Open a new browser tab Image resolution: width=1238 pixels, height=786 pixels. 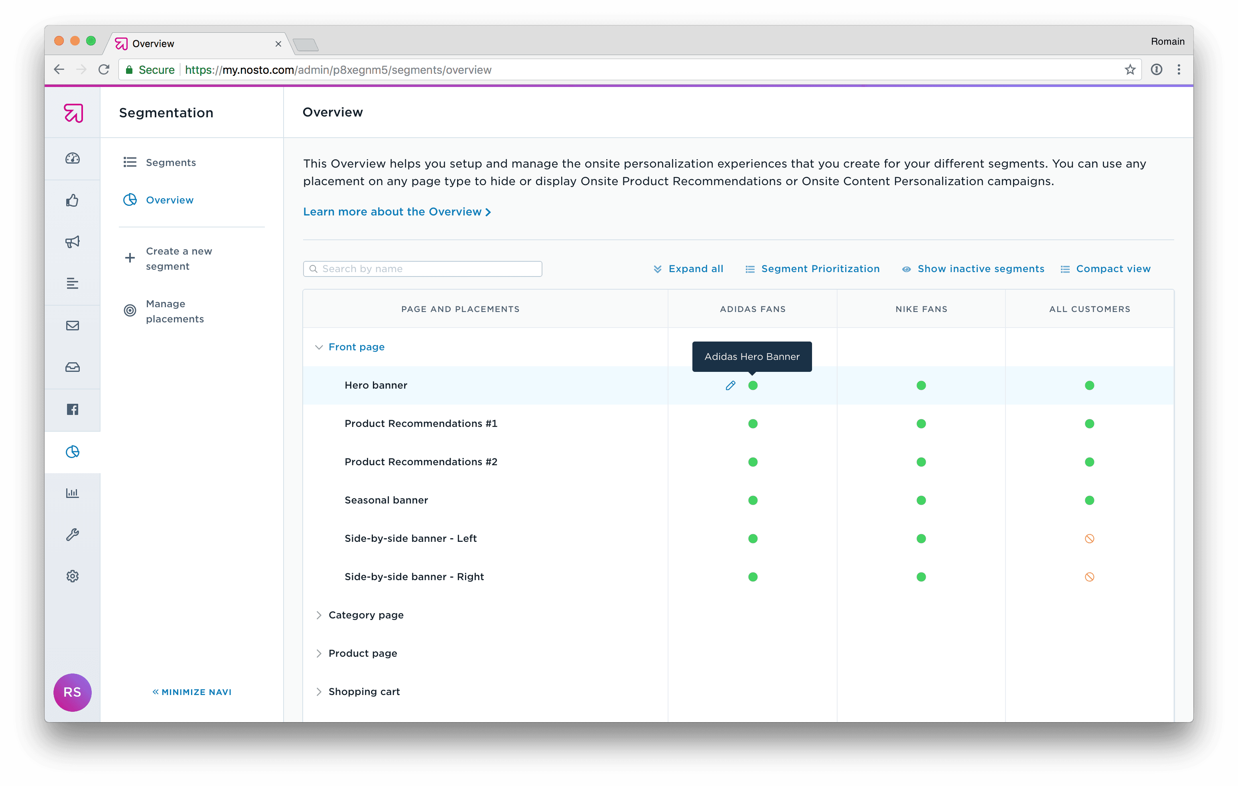click(x=306, y=45)
